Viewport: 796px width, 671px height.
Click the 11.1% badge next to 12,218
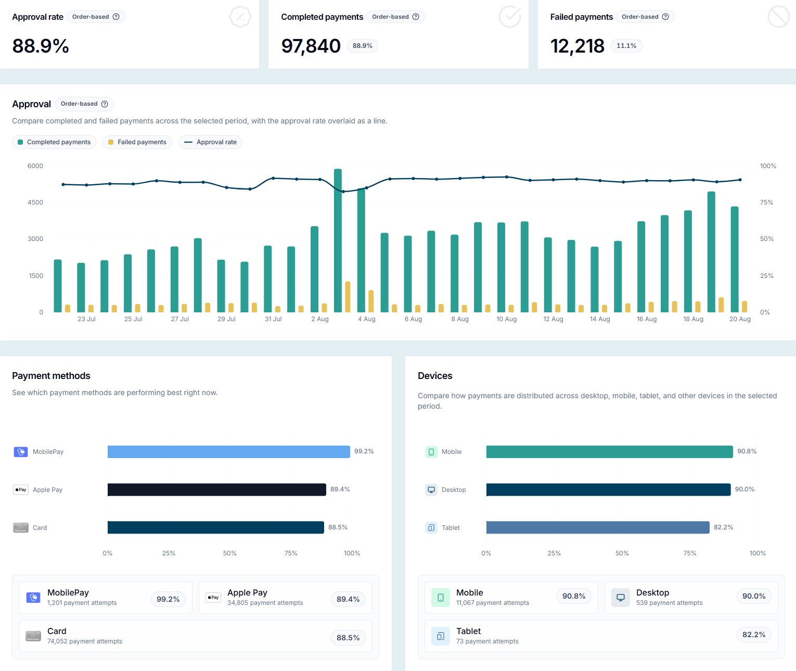tap(626, 46)
